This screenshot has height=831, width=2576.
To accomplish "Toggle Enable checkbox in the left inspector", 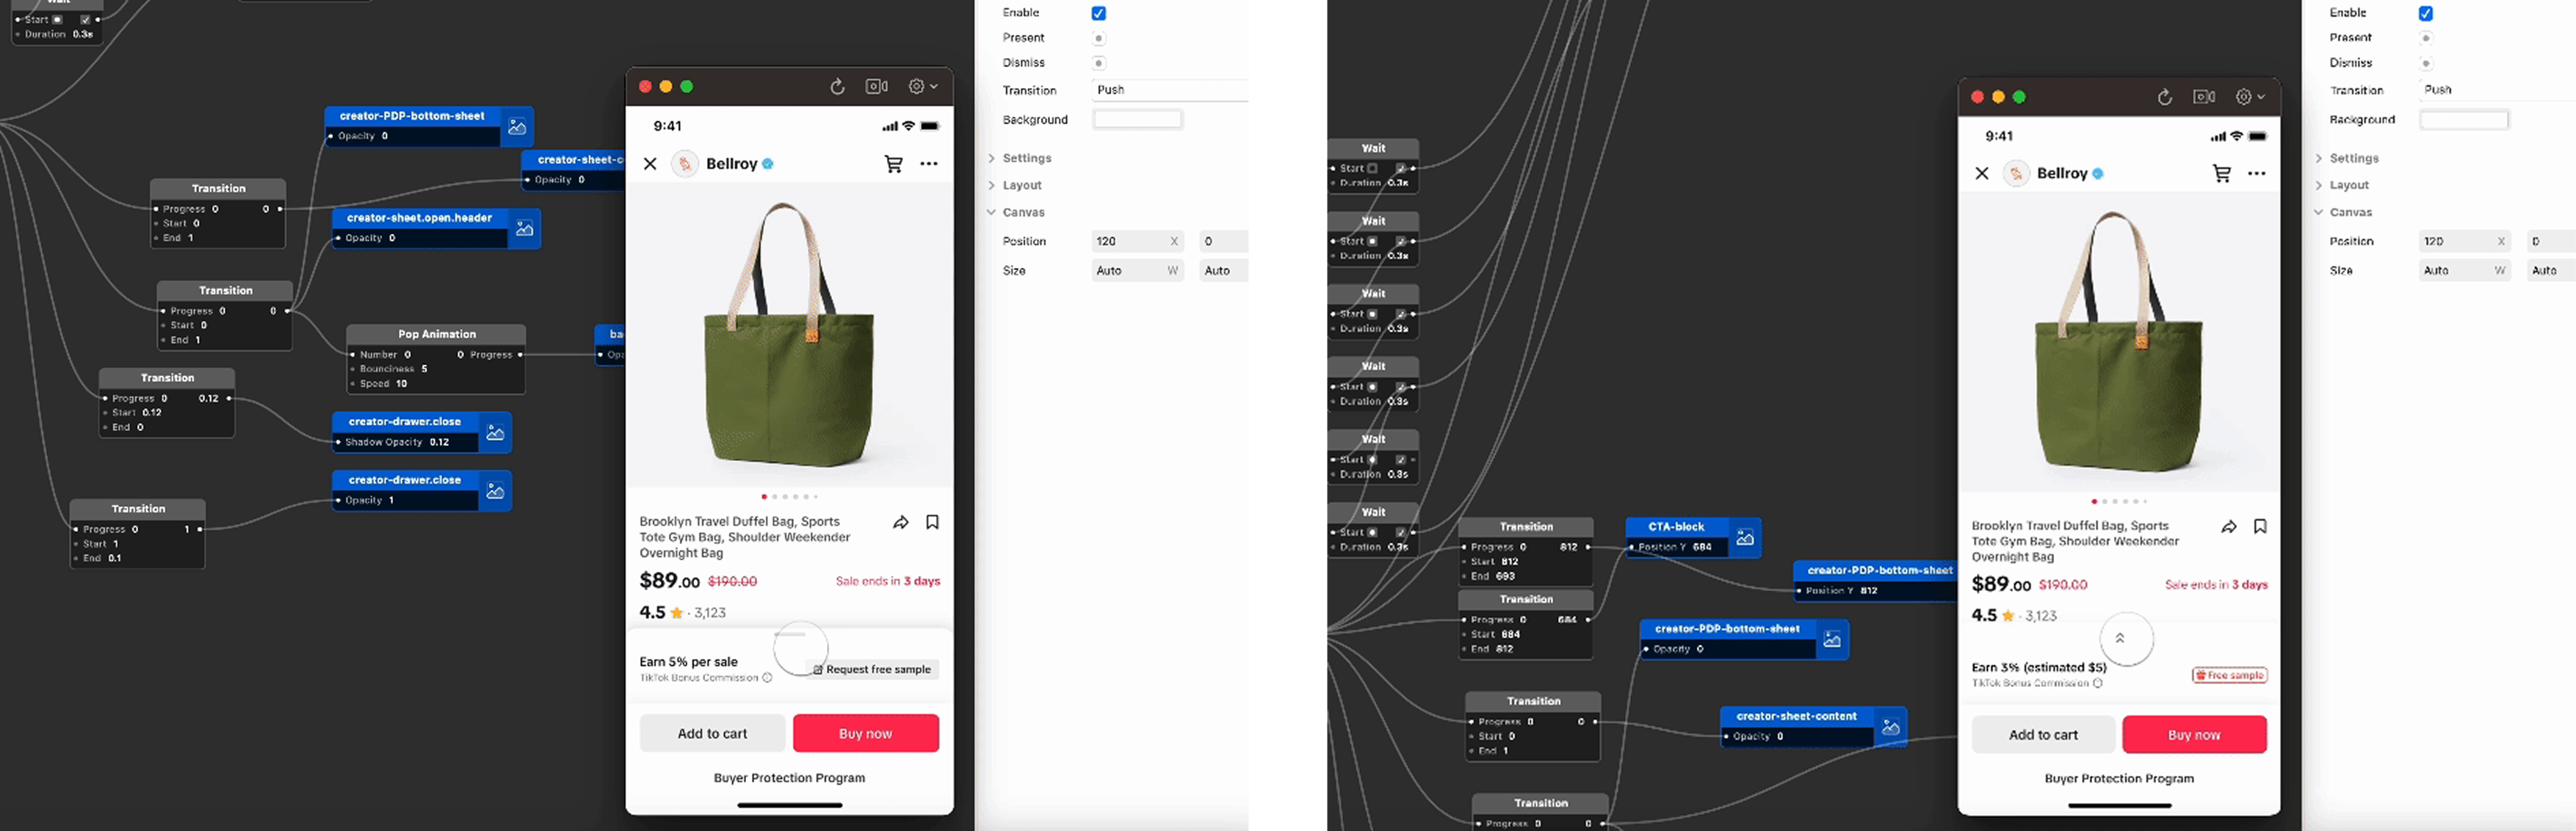I will 1098,13.
